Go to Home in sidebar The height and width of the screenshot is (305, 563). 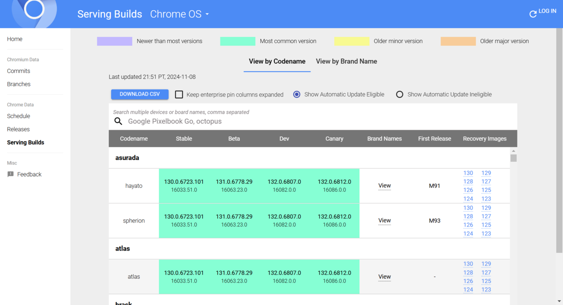(15, 39)
